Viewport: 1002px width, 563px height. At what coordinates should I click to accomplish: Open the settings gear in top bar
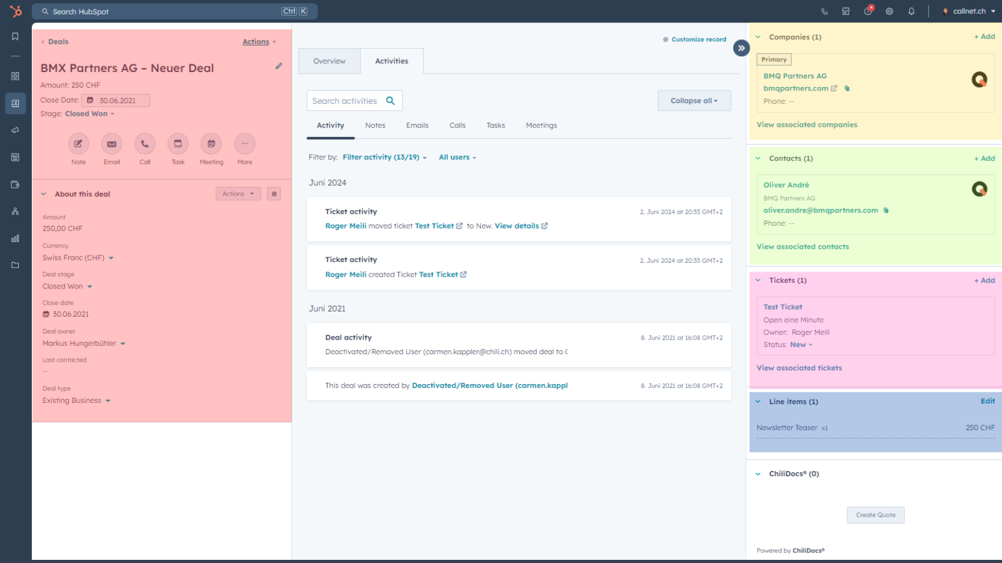pyautogui.click(x=889, y=11)
